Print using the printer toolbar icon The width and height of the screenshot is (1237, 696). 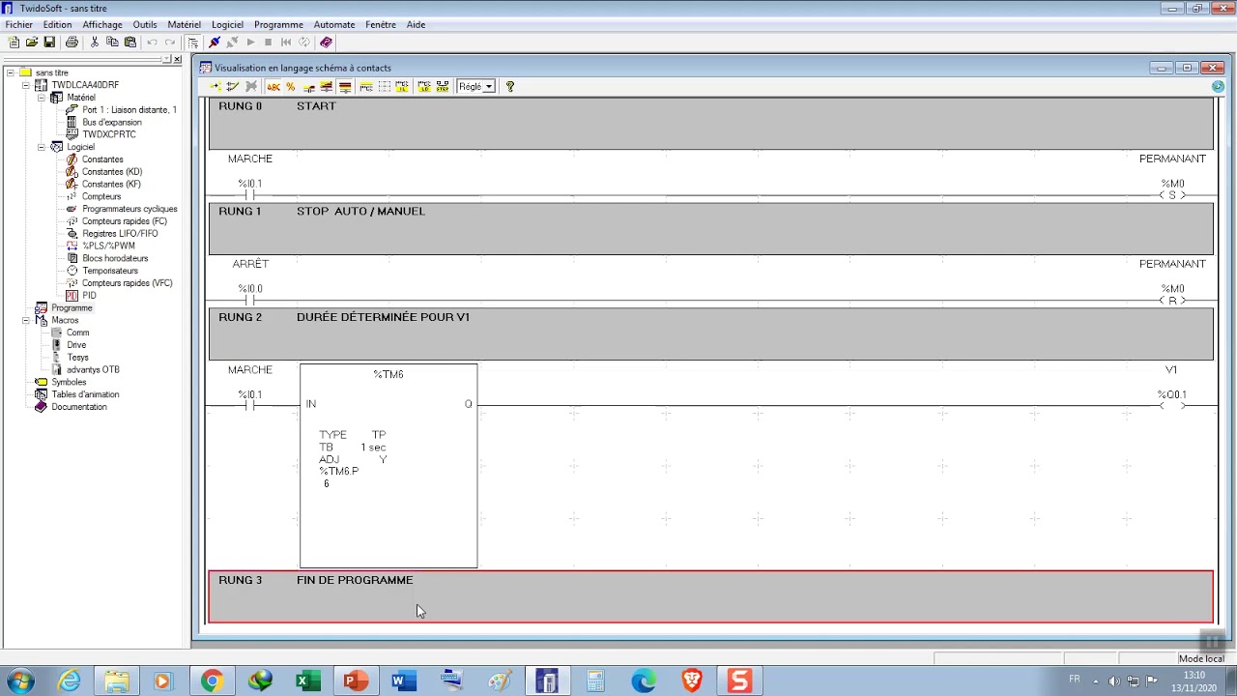click(72, 43)
